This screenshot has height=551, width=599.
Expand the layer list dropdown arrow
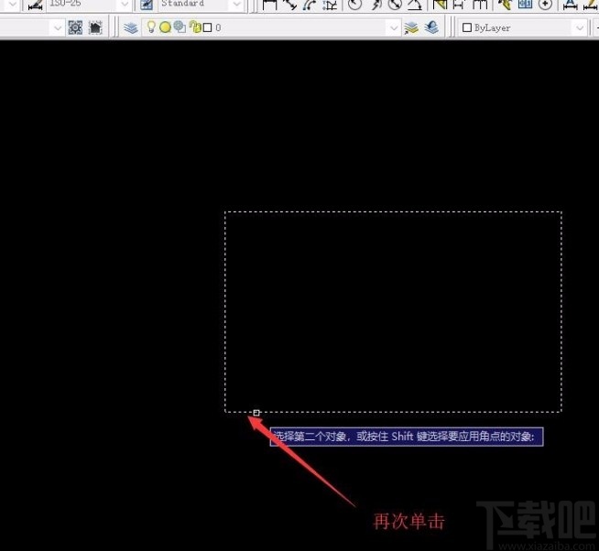click(x=394, y=27)
